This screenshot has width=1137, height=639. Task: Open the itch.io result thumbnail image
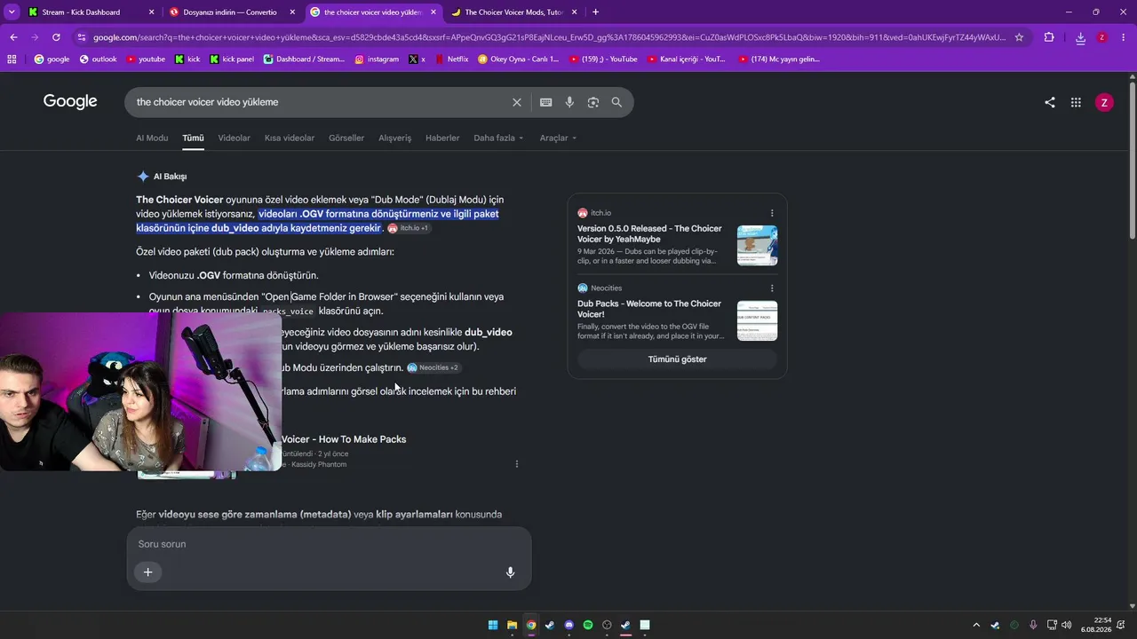pos(758,246)
